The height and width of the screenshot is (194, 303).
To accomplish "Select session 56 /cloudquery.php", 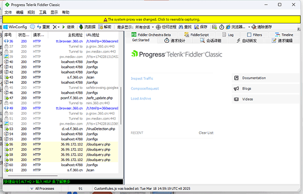I will click(61, 144).
